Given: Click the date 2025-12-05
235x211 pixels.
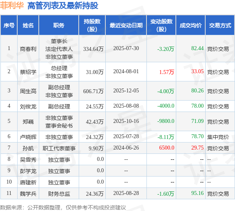Looking at the screenshot, I should click(x=126, y=90).
